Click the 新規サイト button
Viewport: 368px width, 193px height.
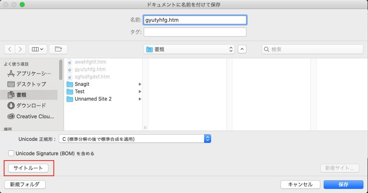(340, 168)
